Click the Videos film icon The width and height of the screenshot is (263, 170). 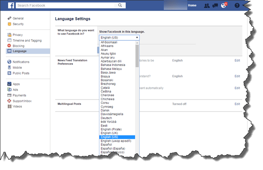(x=9, y=106)
